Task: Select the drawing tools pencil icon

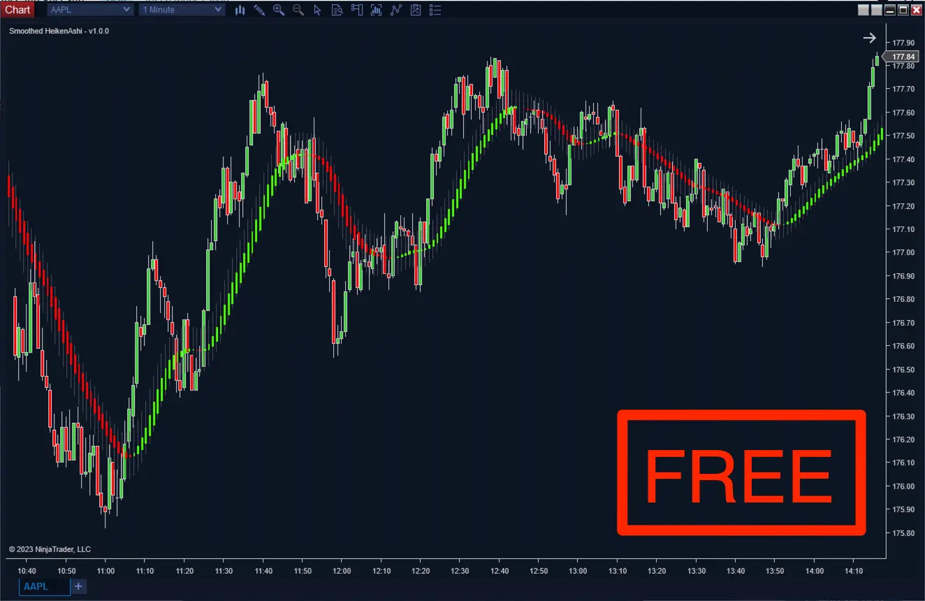Action: 259,10
